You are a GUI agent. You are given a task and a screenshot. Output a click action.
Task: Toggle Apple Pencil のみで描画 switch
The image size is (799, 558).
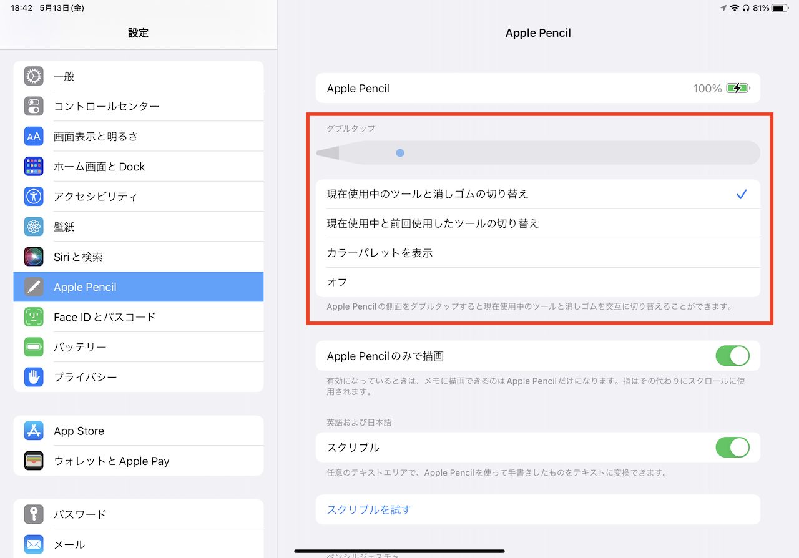tap(732, 356)
